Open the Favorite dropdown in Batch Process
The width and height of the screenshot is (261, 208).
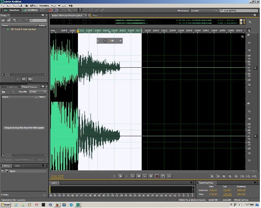click(38, 92)
